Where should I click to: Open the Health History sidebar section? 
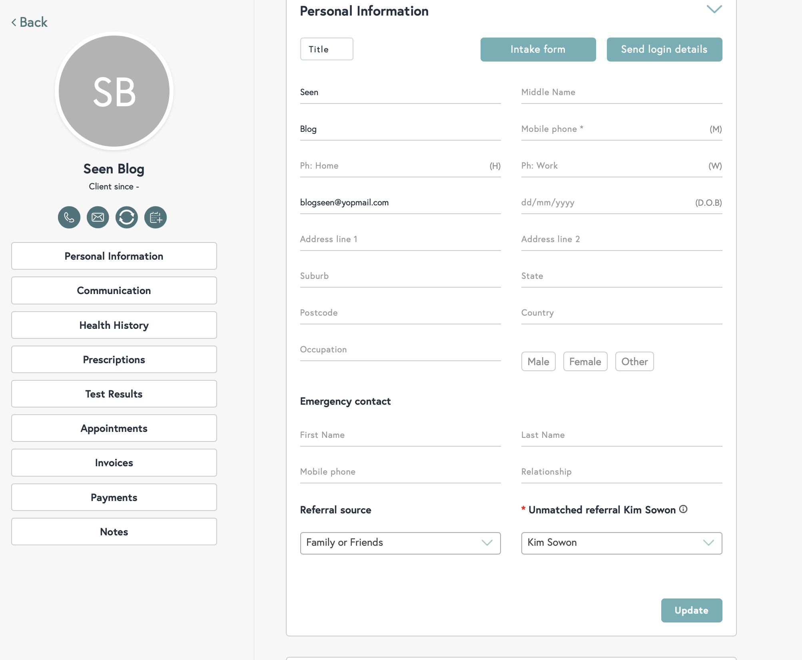click(x=114, y=325)
